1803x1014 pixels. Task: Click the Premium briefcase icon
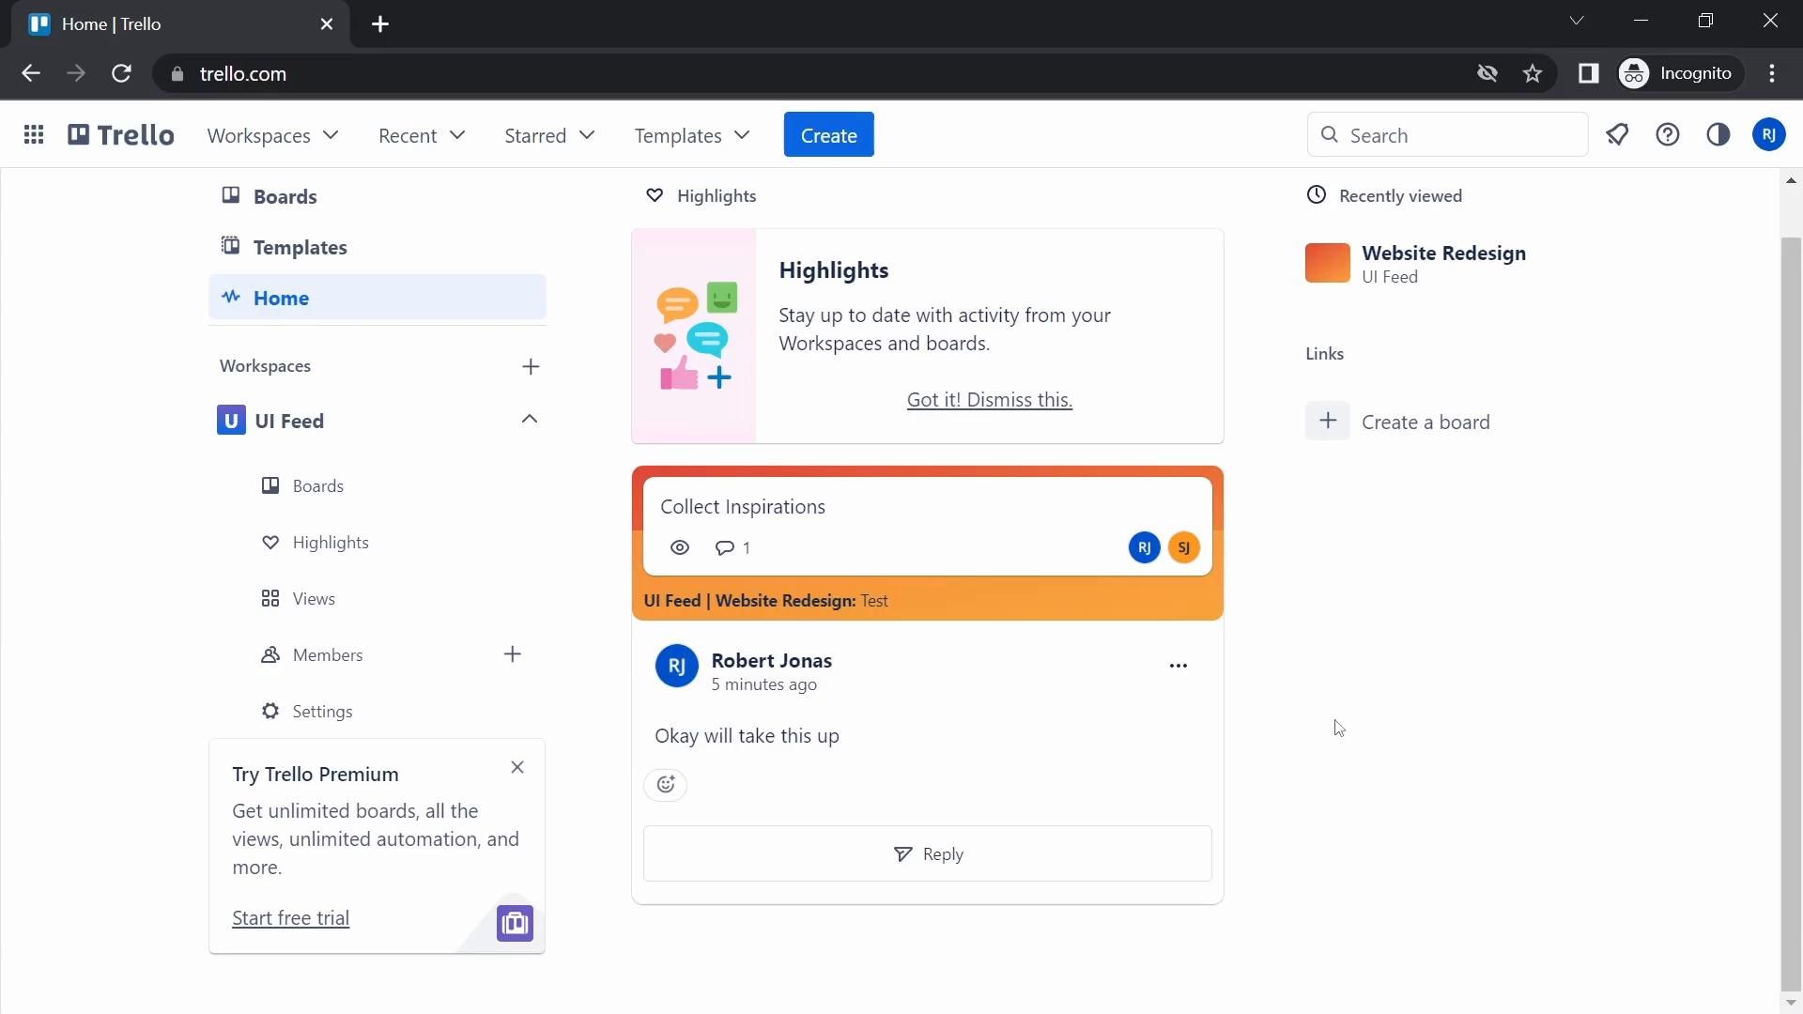[x=515, y=923]
